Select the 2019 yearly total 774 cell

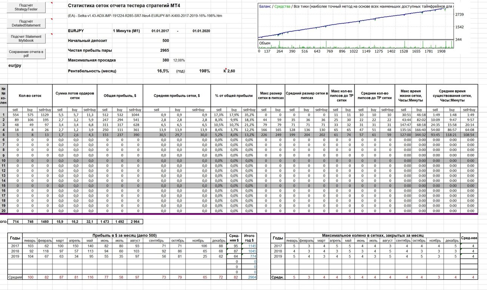250,256
